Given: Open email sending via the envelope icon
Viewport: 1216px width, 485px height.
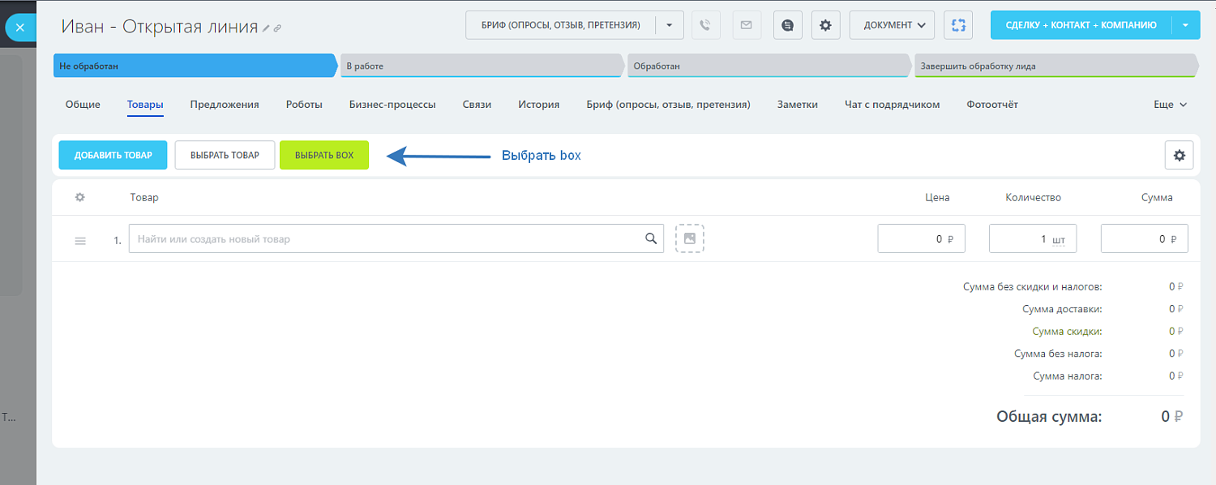Looking at the screenshot, I should point(745,24).
